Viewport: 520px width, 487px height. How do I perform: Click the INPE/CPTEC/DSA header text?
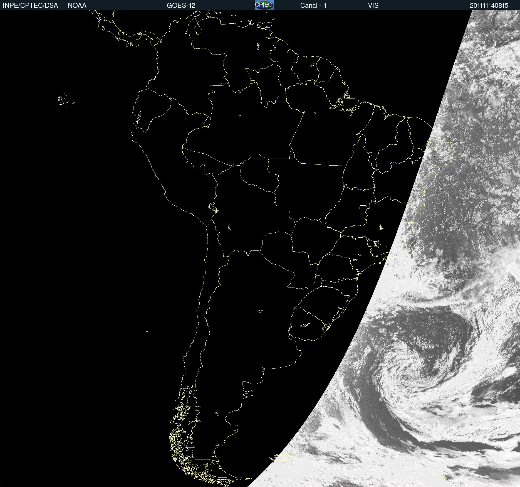pyautogui.click(x=30, y=6)
